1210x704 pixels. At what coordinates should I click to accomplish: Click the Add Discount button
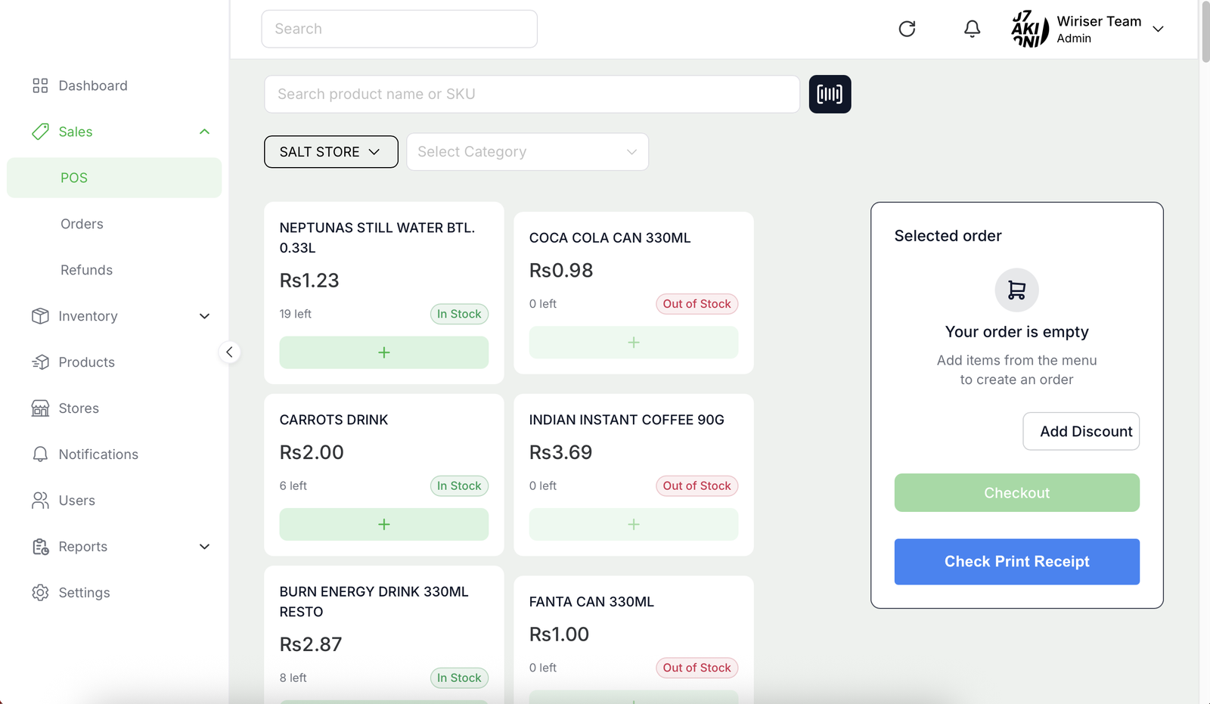pos(1081,431)
